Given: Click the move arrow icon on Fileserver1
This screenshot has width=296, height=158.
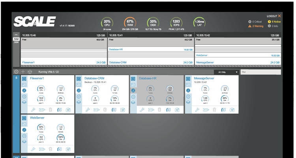Looking at the screenshot, I should pyautogui.click(x=42, y=110).
